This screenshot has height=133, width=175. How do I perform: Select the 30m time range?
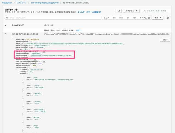[121, 18]
